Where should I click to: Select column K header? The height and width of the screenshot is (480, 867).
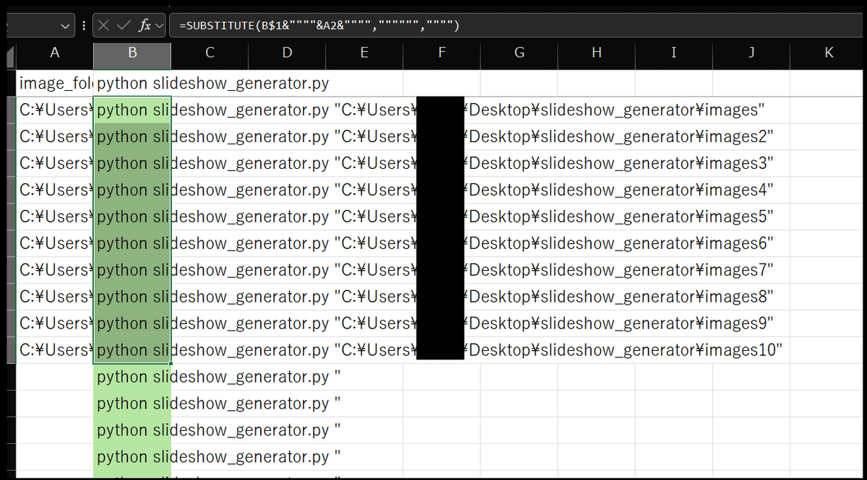point(828,53)
